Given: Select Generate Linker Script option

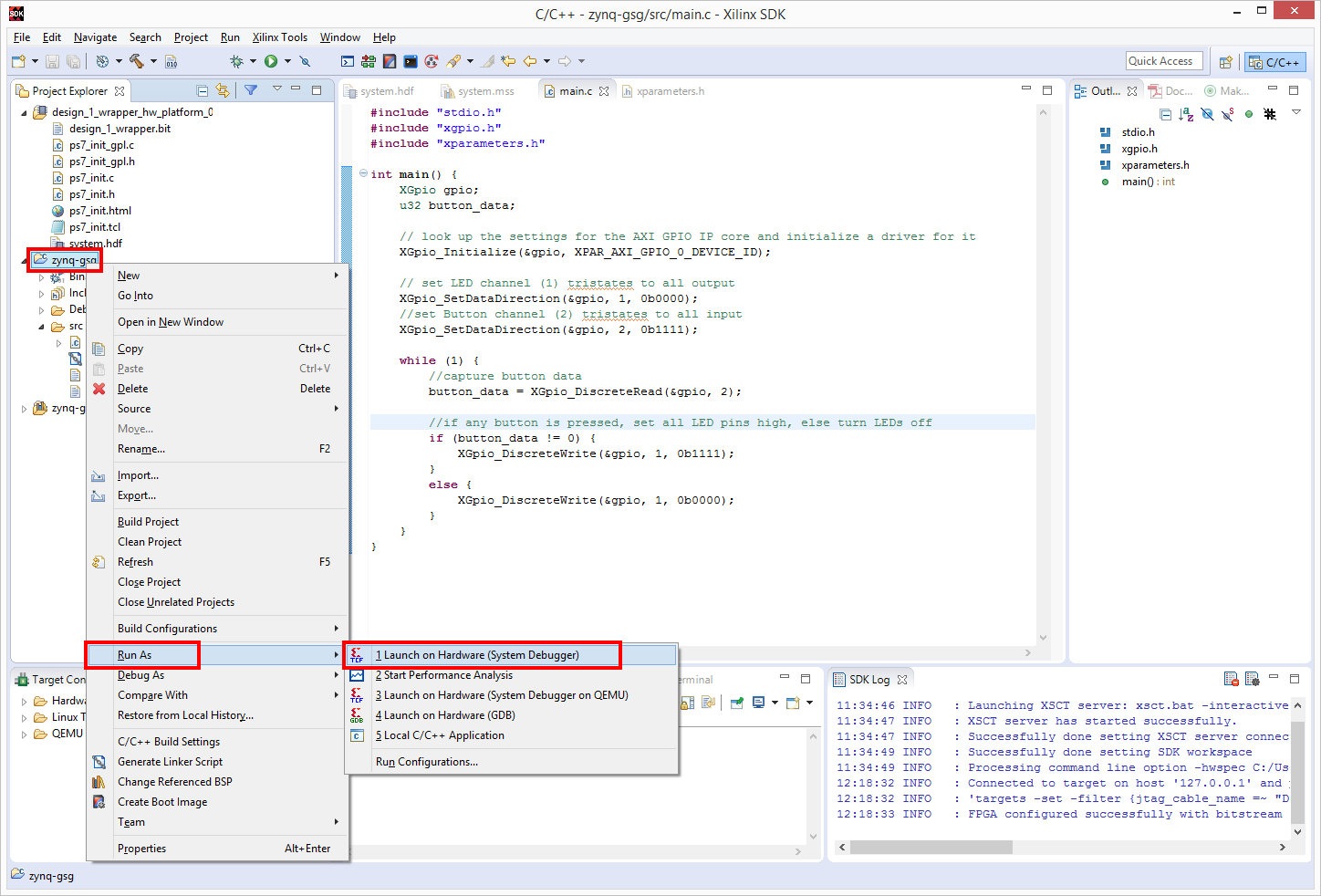Looking at the screenshot, I should point(217,762).
